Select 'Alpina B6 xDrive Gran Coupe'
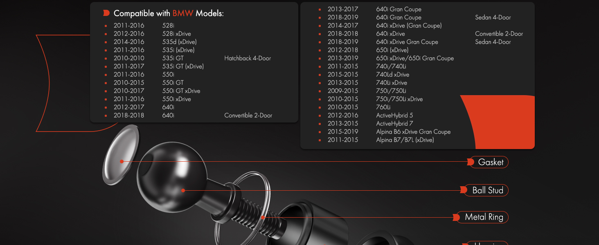599x245 pixels. tap(413, 132)
